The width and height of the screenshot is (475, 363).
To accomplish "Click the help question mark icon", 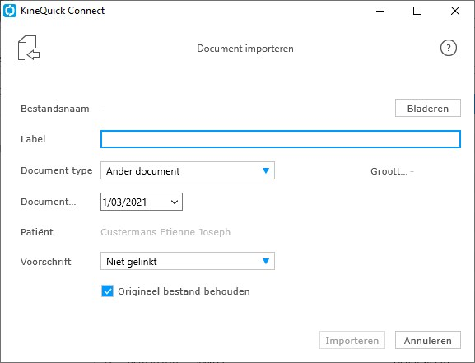I will point(449,48).
